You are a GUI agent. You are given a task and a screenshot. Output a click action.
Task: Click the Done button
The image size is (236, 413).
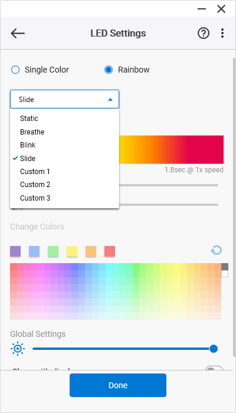tap(118, 385)
